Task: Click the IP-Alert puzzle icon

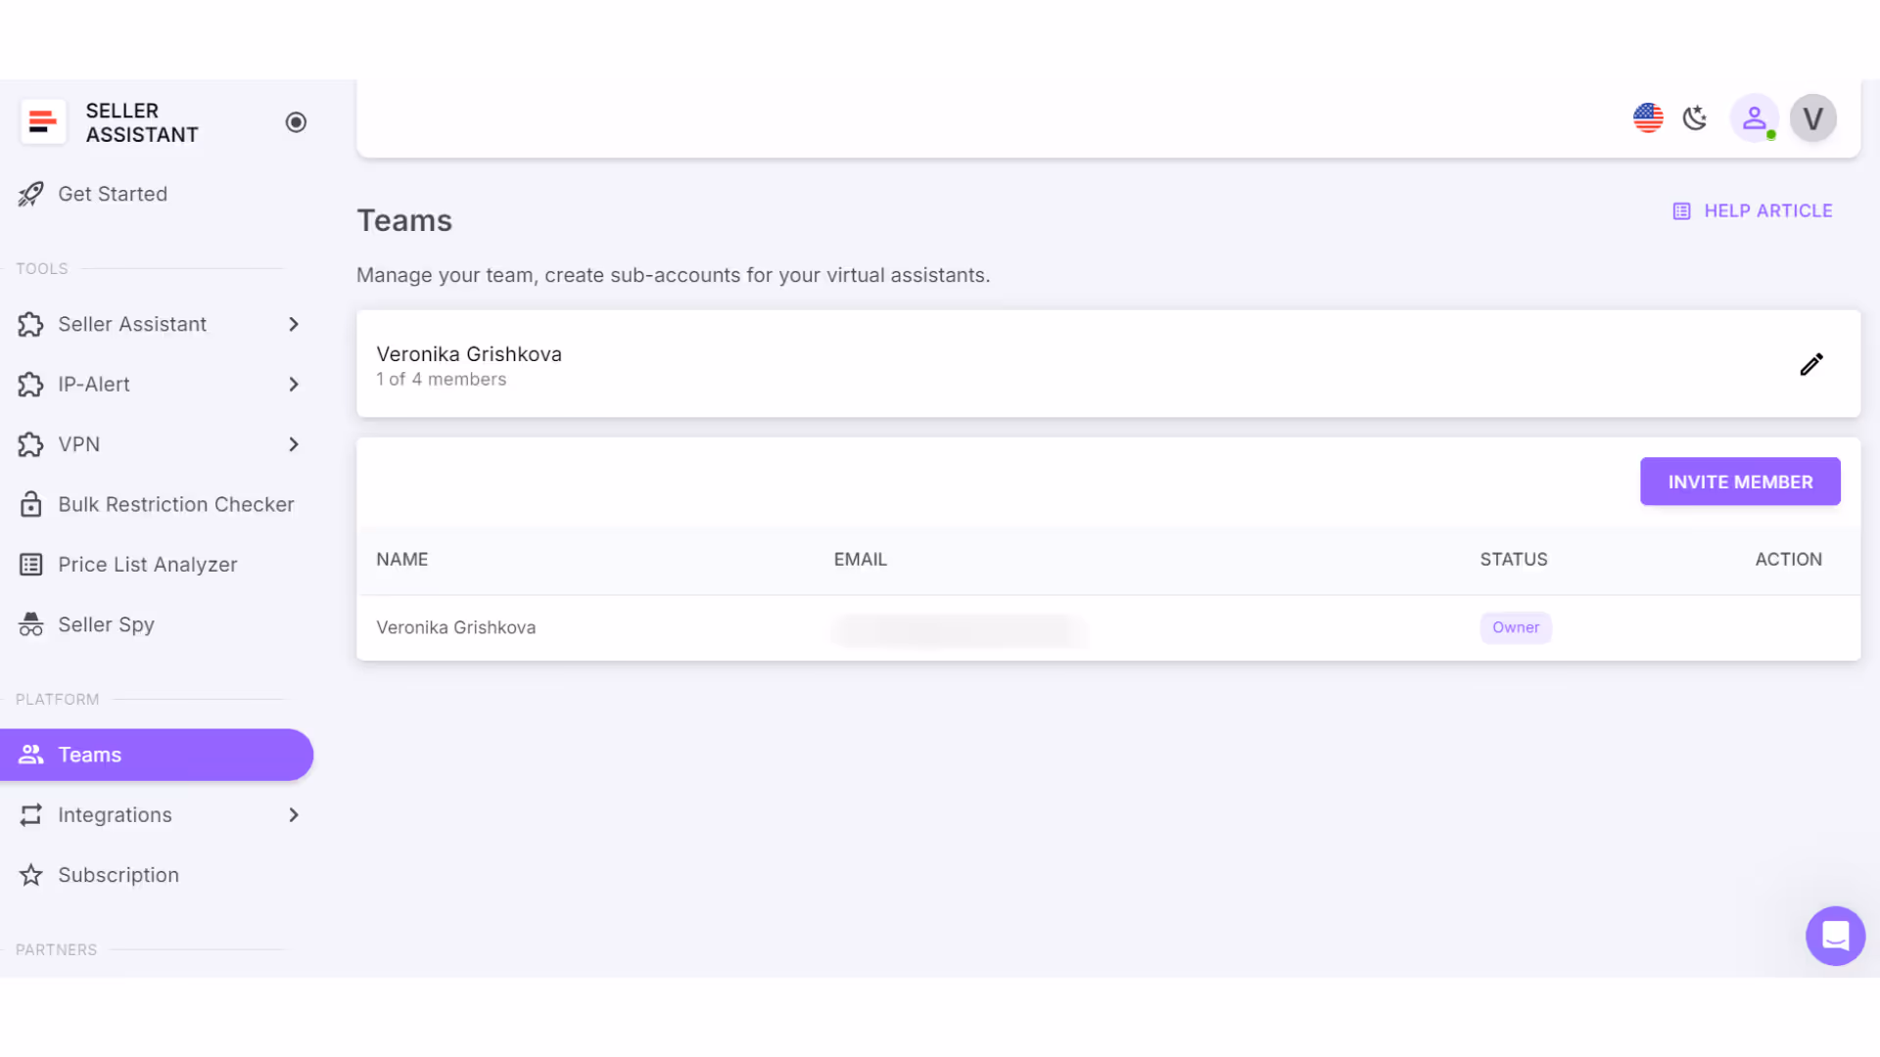Action: tap(31, 385)
